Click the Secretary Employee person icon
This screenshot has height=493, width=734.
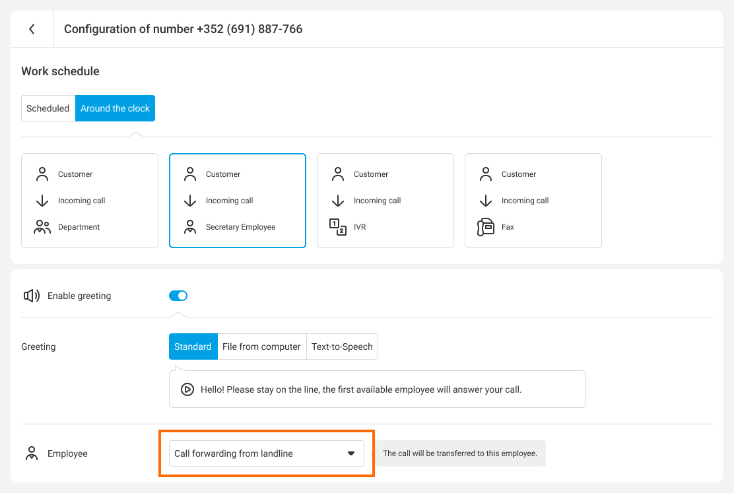(190, 227)
